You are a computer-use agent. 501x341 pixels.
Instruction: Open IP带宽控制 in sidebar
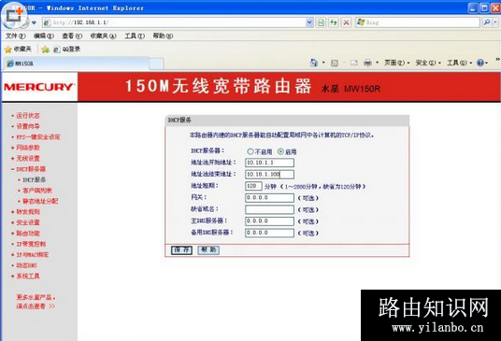(31, 244)
